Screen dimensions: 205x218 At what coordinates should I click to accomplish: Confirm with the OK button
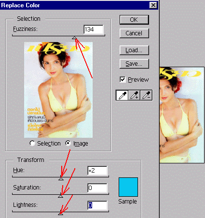(x=134, y=20)
